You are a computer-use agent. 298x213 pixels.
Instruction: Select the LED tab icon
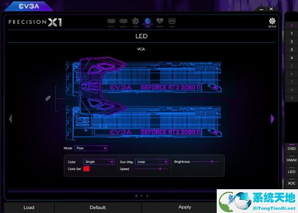(x=148, y=23)
